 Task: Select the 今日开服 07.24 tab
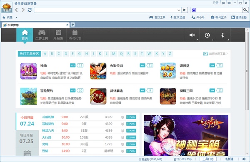point(27,121)
